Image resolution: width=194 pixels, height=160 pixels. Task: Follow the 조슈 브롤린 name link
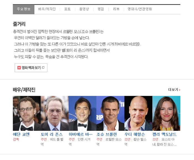coord(106,134)
